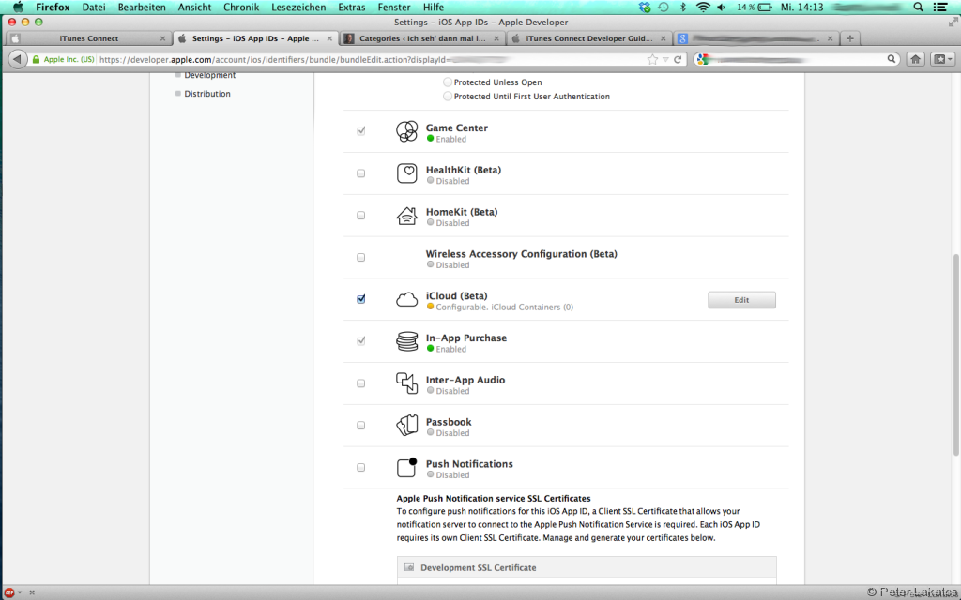Click the Google search input field

[797, 59]
